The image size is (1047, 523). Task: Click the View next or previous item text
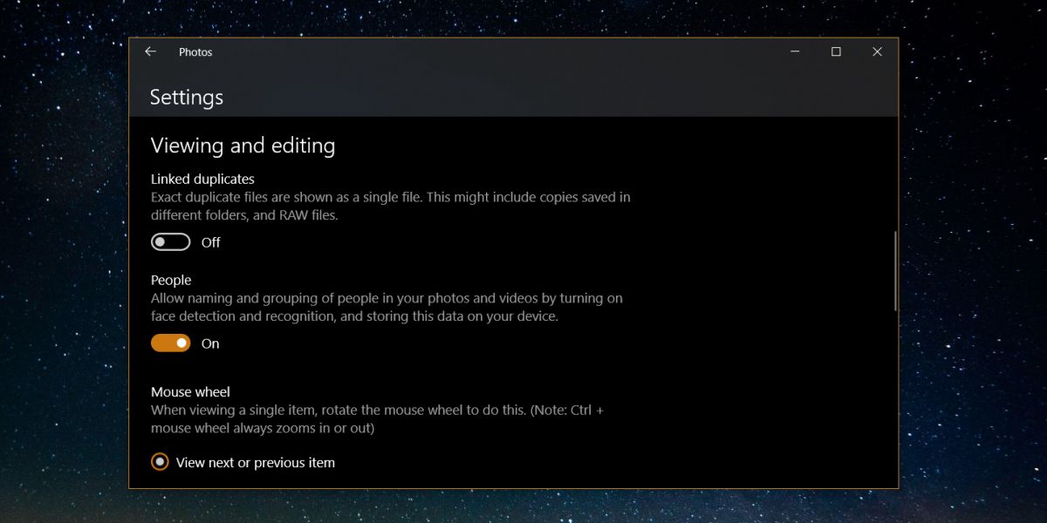tap(256, 462)
